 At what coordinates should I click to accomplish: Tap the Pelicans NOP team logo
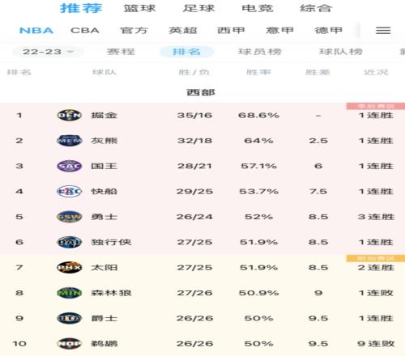coord(70,344)
